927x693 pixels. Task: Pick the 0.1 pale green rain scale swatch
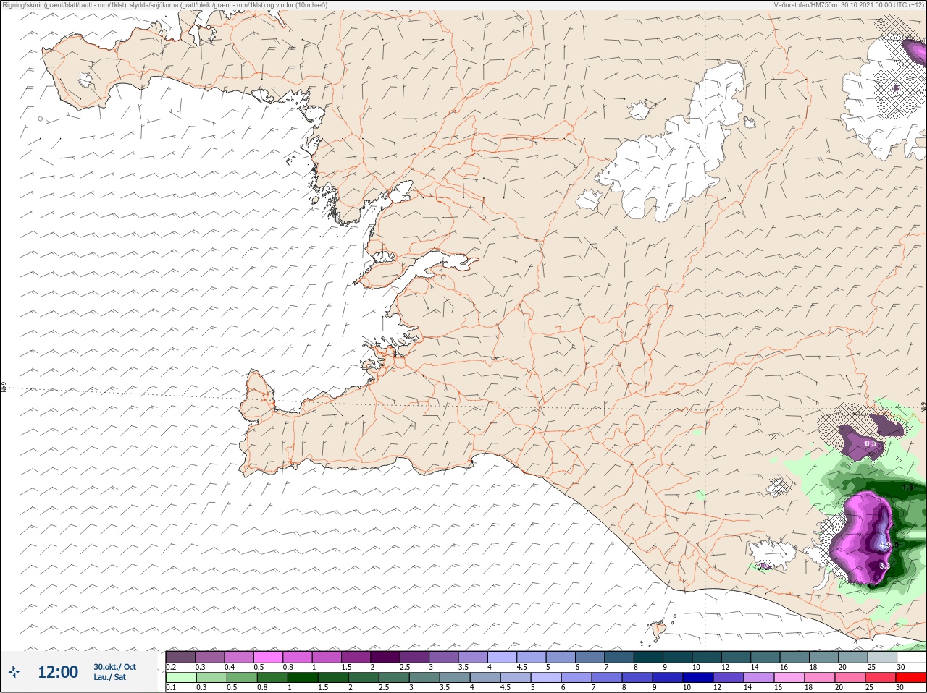click(x=180, y=678)
